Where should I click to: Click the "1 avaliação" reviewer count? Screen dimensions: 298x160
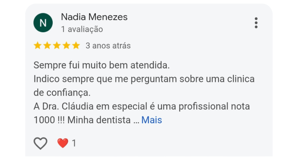coord(82,29)
